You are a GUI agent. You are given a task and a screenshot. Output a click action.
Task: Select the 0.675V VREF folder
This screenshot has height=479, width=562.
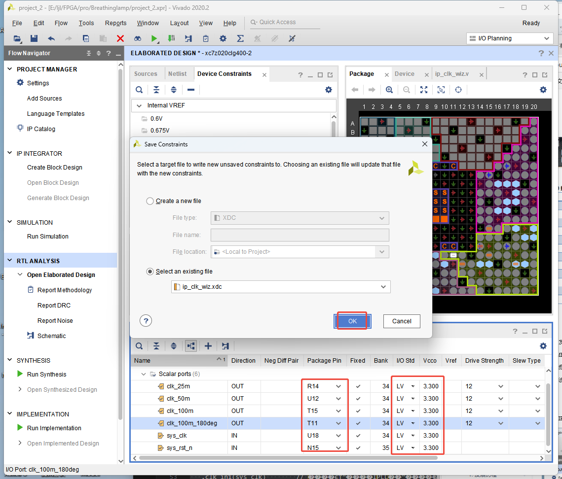click(x=160, y=130)
